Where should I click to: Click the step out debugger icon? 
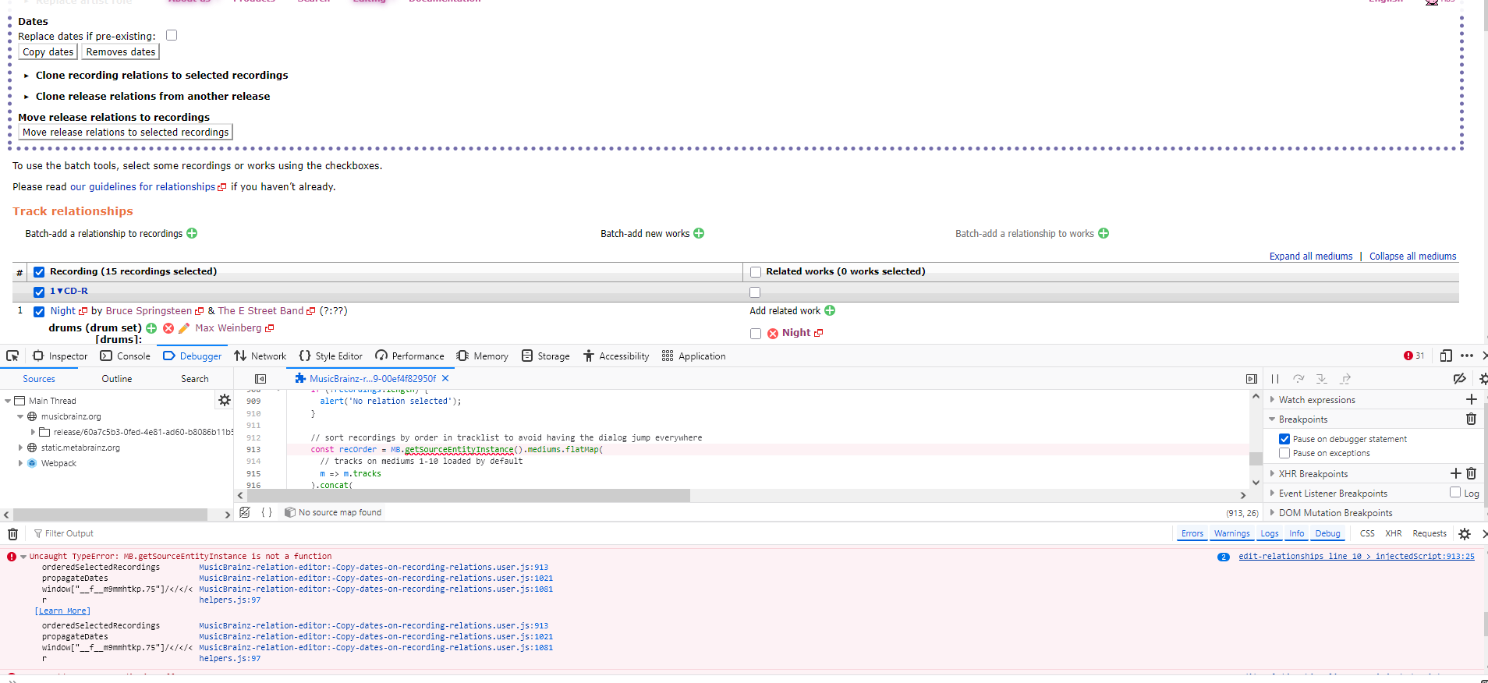(x=1345, y=379)
